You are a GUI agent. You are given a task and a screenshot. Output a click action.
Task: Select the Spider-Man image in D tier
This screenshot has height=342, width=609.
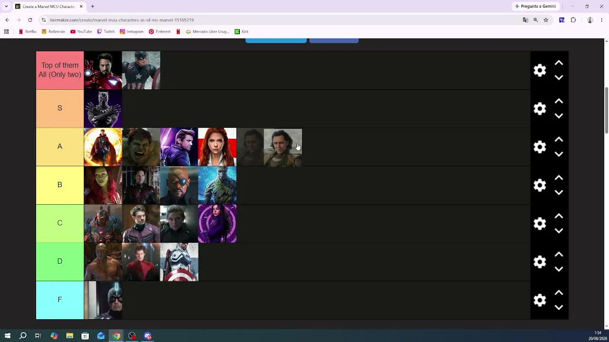(x=141, y=262)
